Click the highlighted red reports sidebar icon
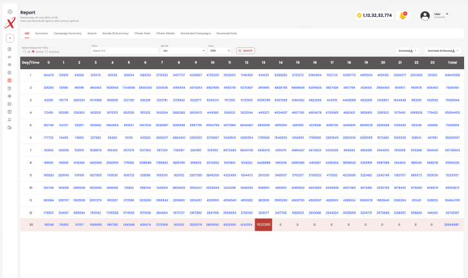The height and width of the screenshot is (278, 468). tap(10, 80)
